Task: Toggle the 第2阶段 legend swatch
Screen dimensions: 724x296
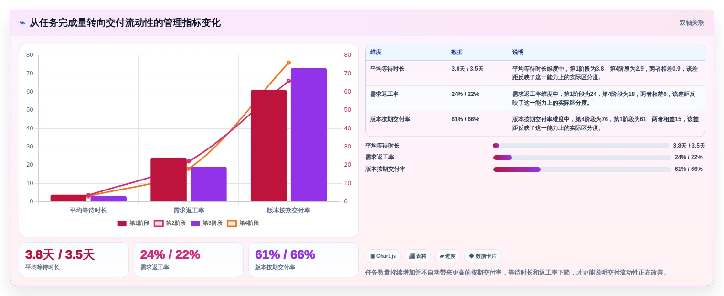Action: [x=159, y=223]
